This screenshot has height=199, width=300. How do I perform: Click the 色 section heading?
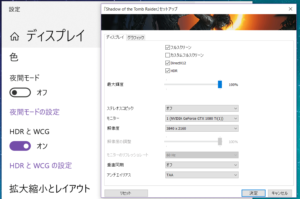(x=14, y=57)
